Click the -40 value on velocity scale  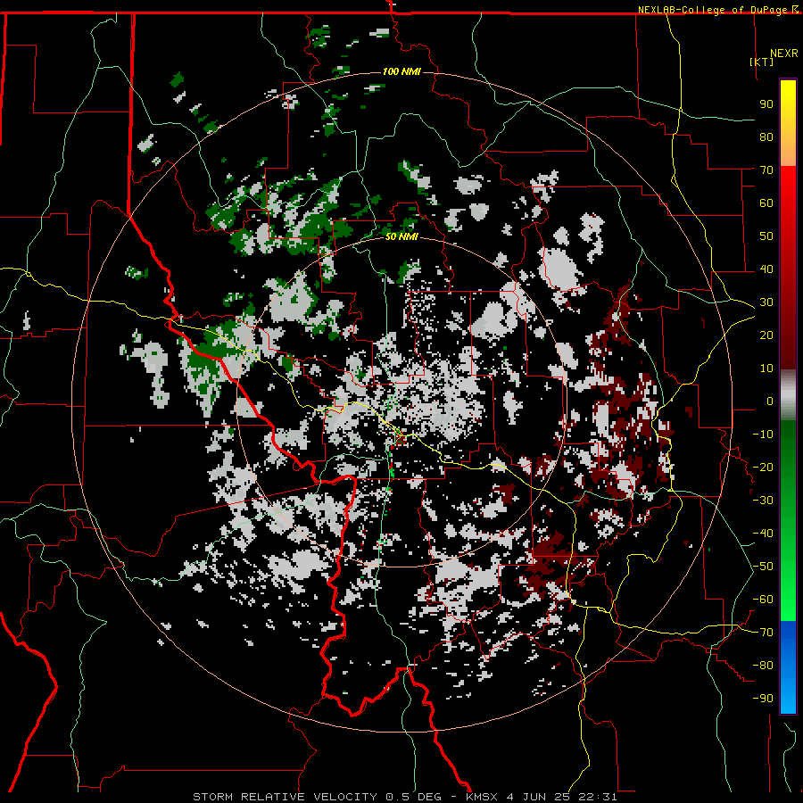coord(763,534)
